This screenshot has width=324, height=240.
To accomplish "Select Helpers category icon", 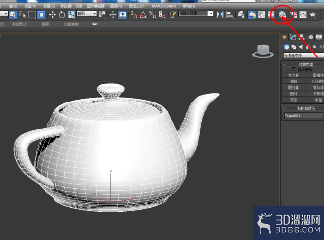I will click(x=315, y=47).
